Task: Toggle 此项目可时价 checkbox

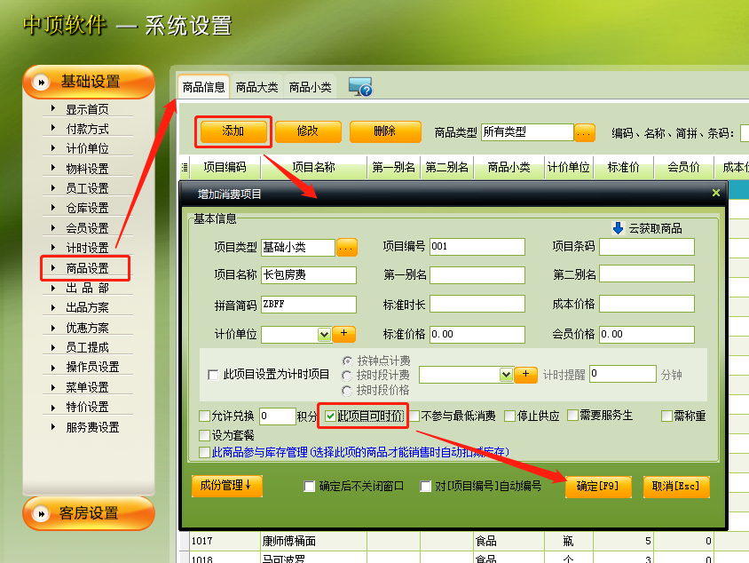Action: (x=330, y=416)
